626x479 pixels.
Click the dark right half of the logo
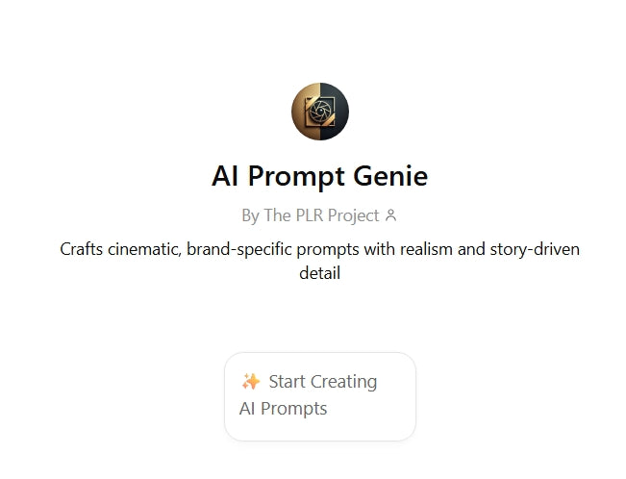[338, 112]
